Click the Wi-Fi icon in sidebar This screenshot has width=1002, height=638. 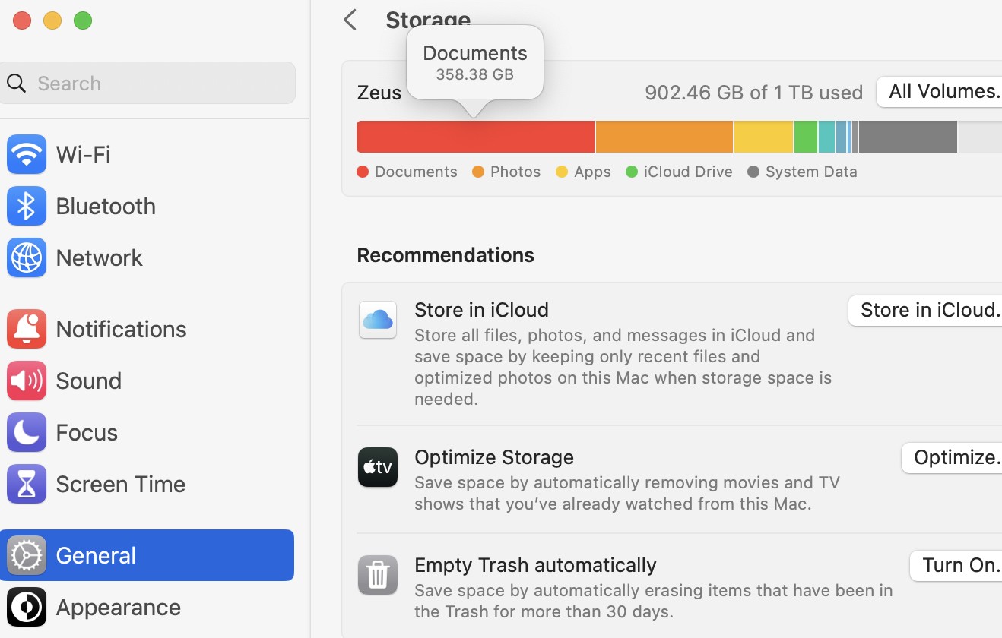(x=27, y=154)
